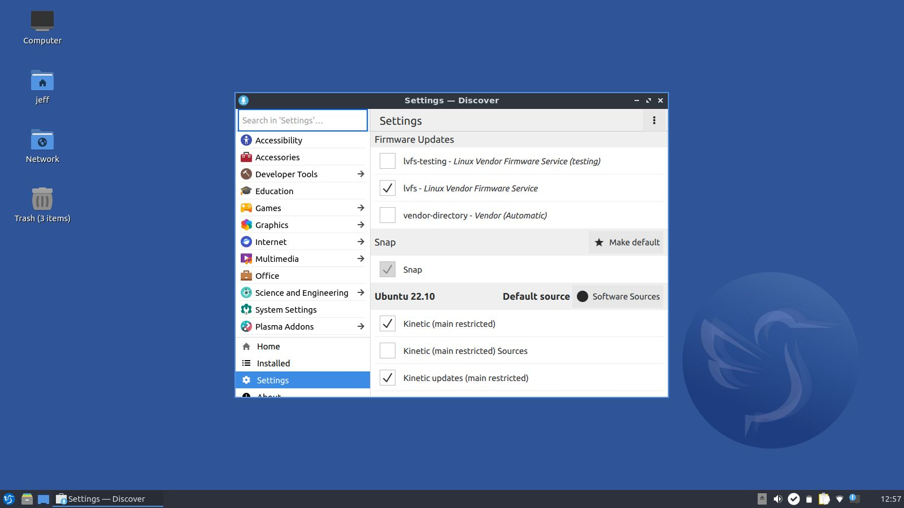Enable the vendor-directory source checkbox
Image resolution: width=904 pixels, height=508 pixels.
coord(388,215)
